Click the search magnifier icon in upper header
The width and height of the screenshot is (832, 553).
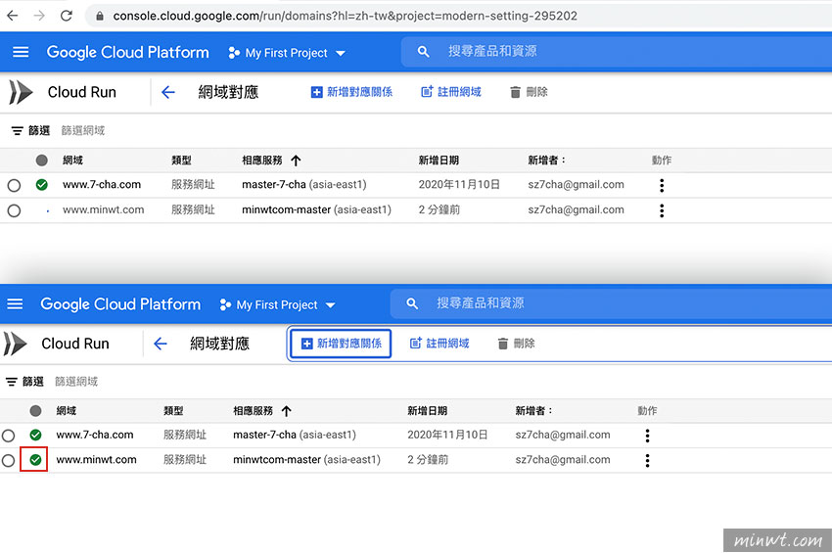click(x=423, y=52)
